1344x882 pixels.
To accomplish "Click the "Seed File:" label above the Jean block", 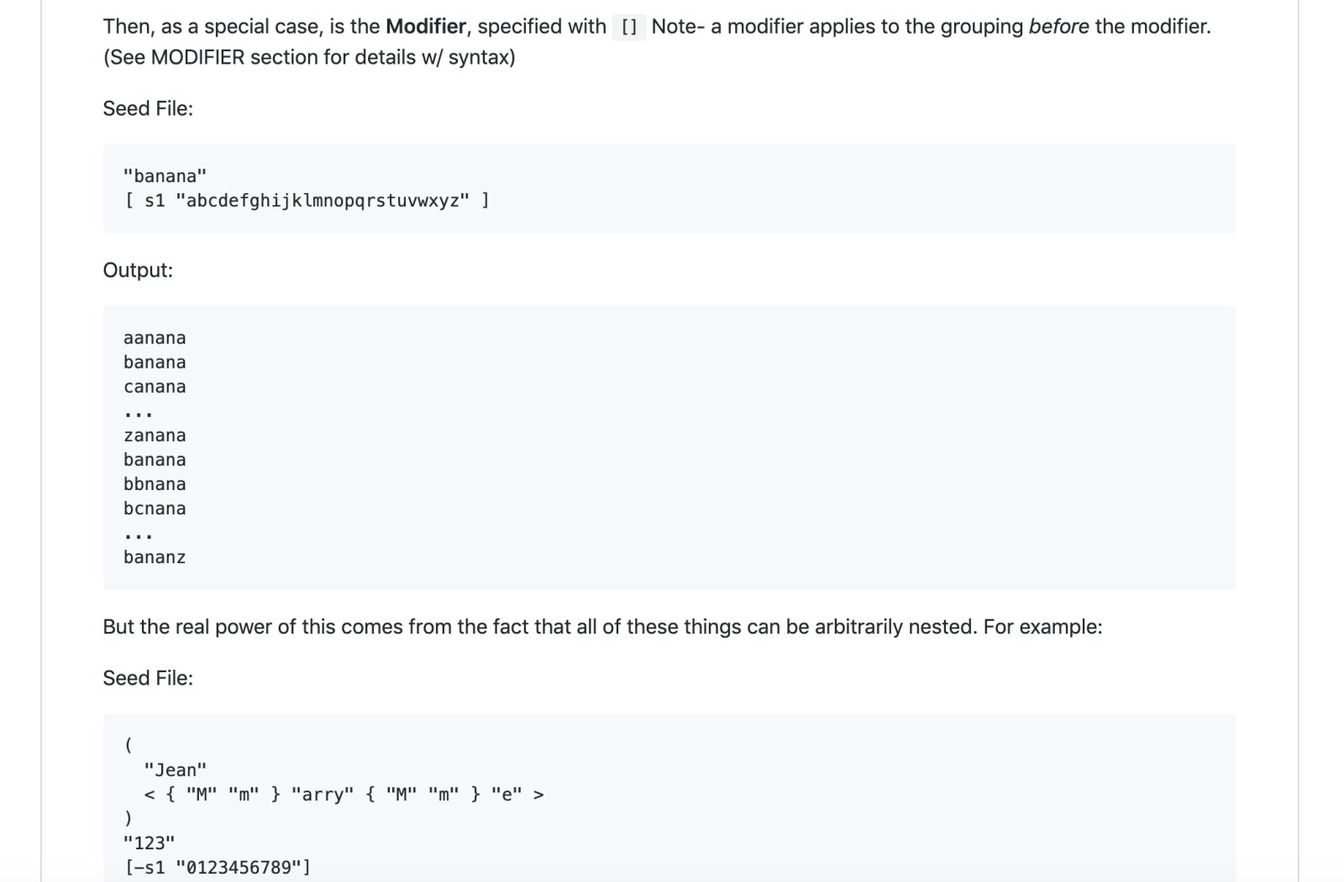I will click(x=148, y=678).
